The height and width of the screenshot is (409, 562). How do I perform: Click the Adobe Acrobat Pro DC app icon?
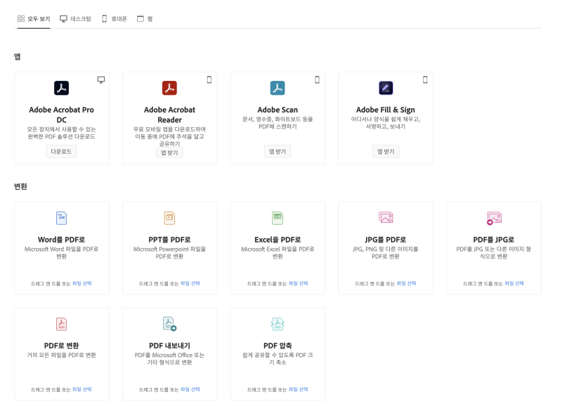(x=61, y=88)
